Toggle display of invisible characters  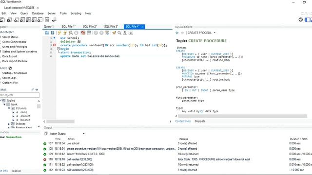click(125, 33)
